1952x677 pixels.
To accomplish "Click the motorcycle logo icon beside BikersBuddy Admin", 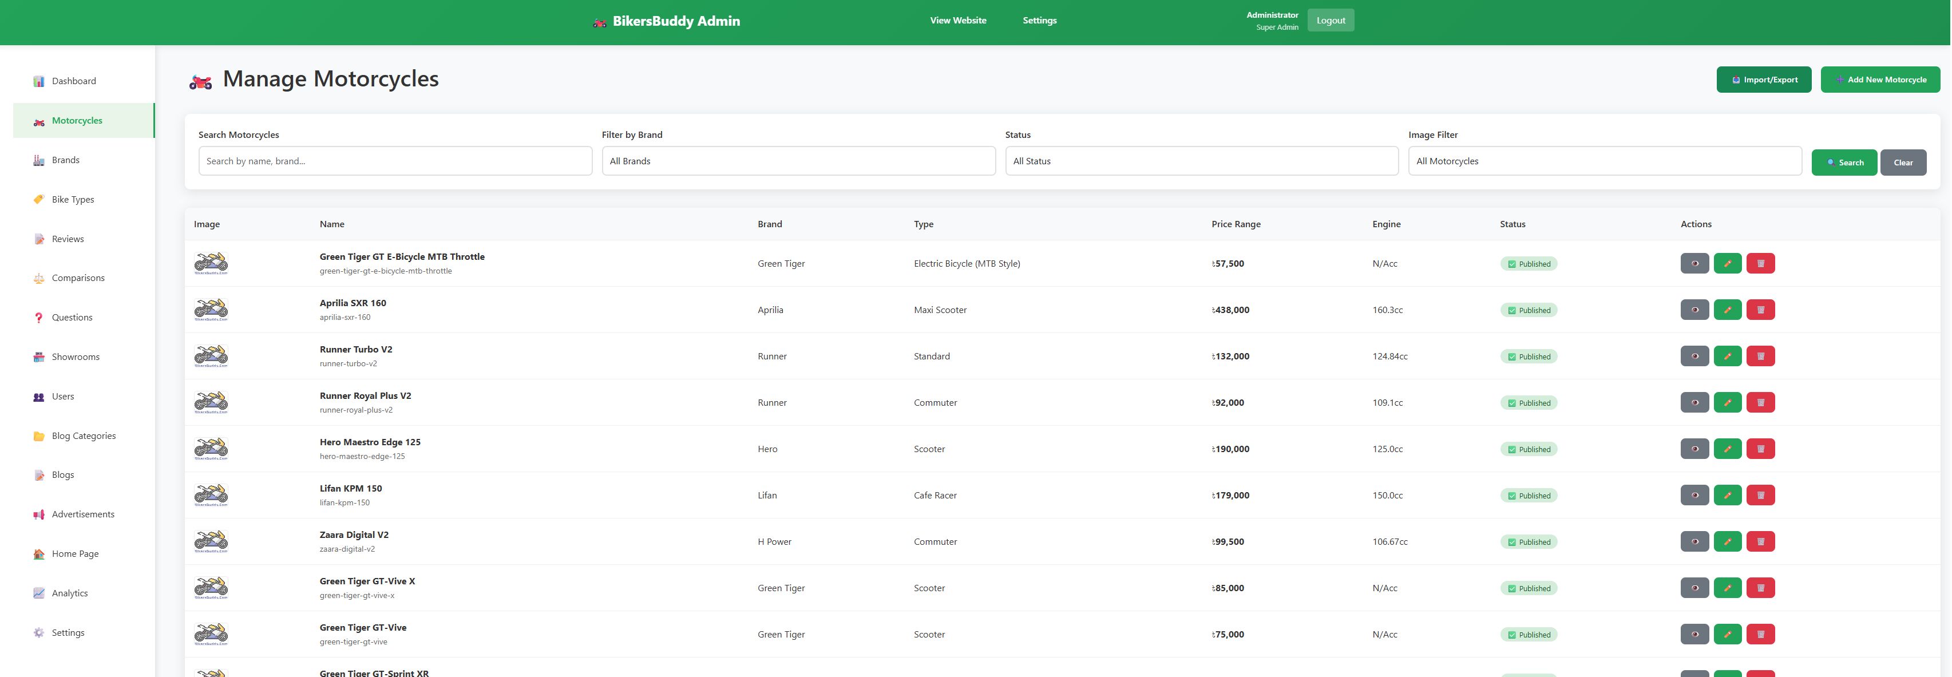I will (599, 22).
